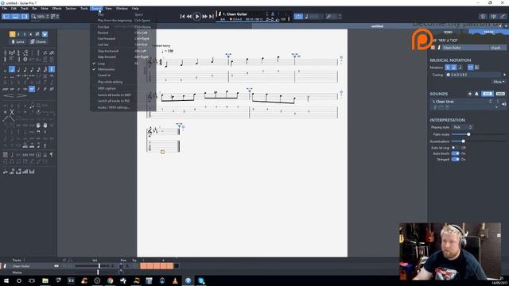Viewport: 509px width, 286px height.
Task: Open the View menu
Action: tap(108, 9)
